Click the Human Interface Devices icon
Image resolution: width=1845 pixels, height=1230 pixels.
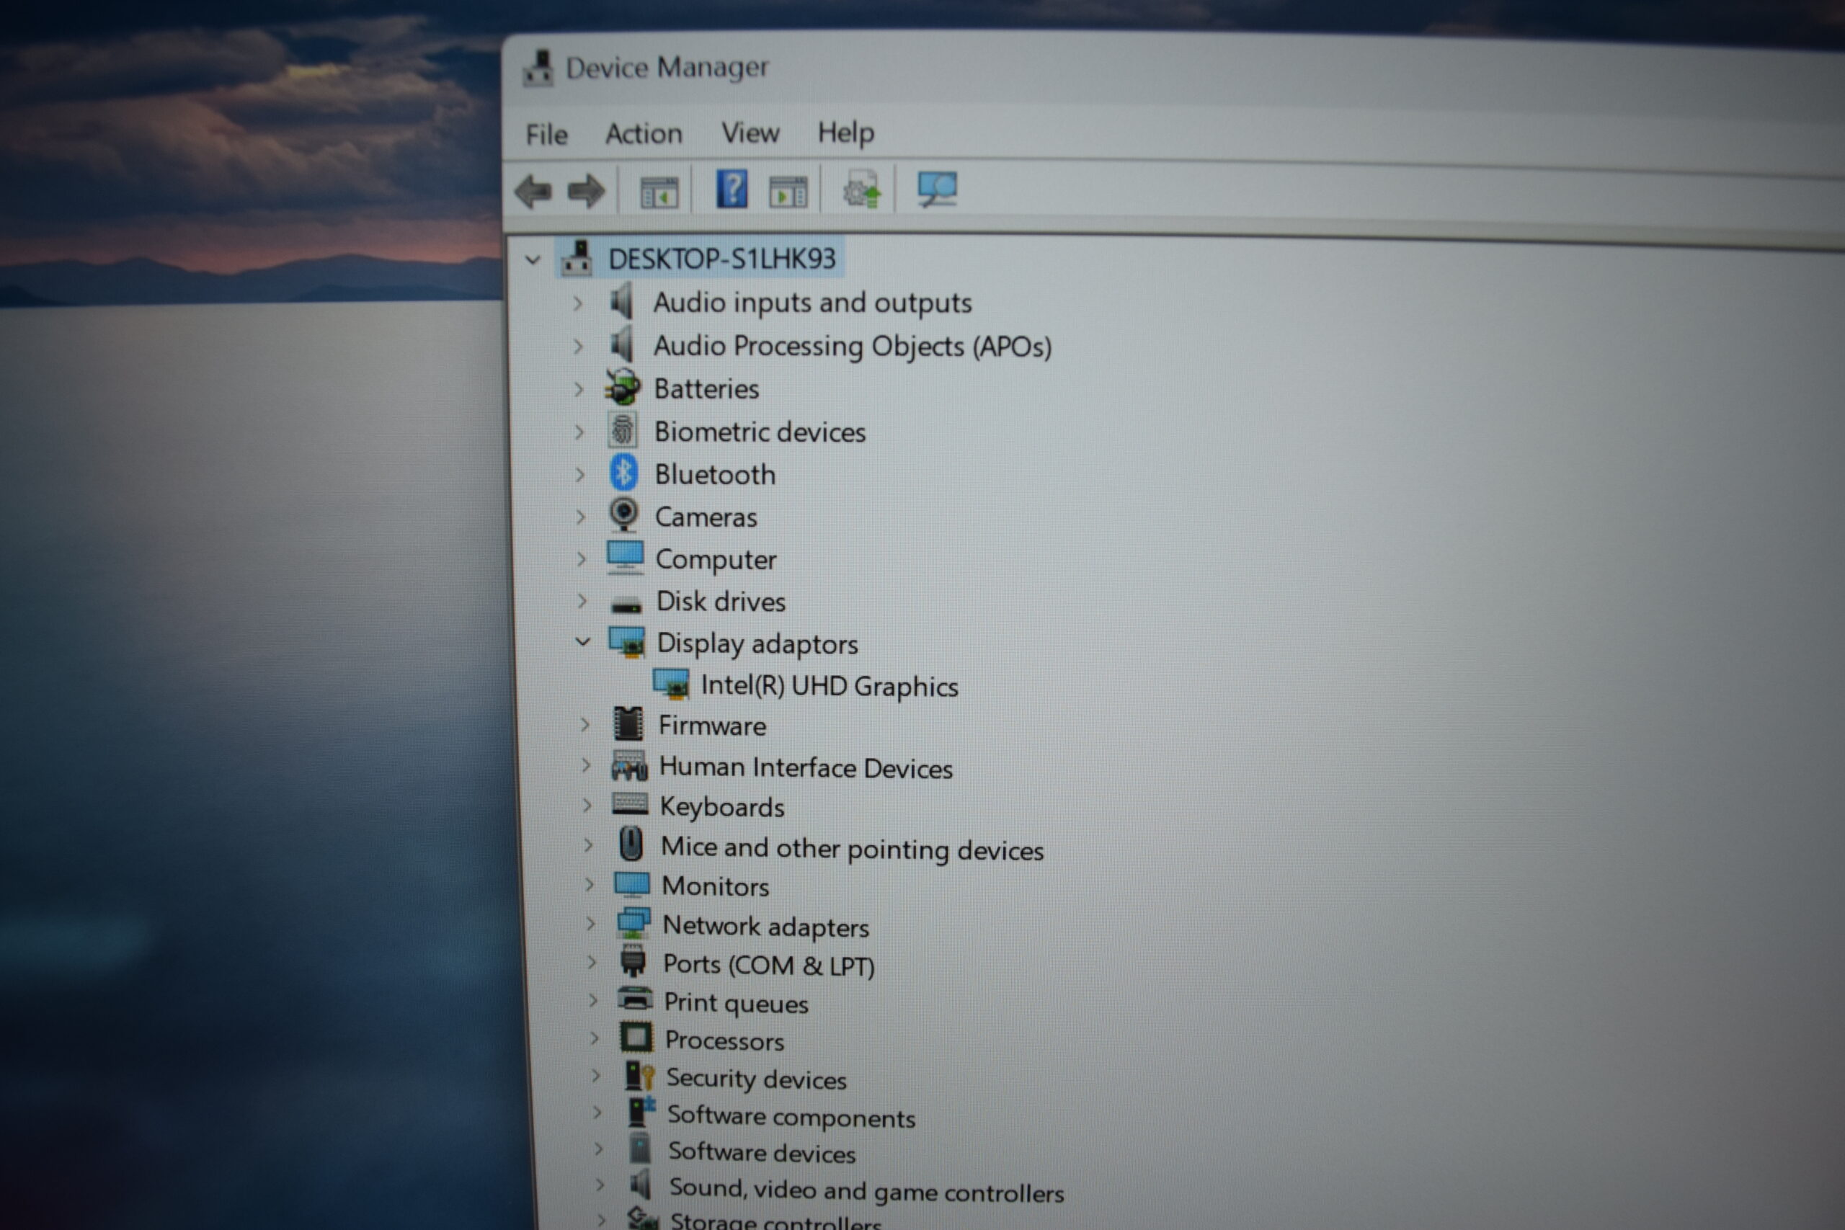coord(630,767)
